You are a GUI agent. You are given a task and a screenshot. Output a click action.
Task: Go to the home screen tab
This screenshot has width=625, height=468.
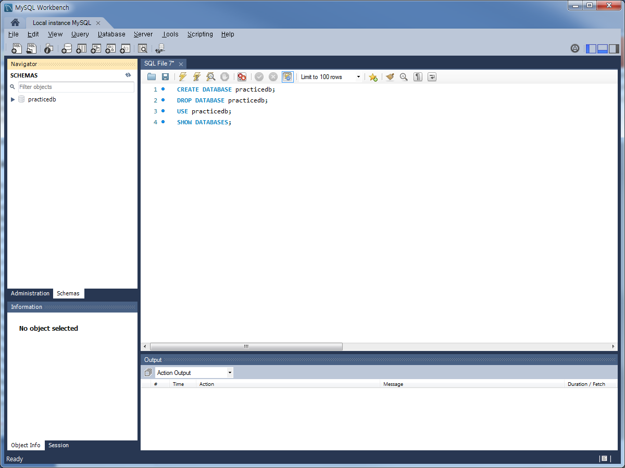(15, 22)
